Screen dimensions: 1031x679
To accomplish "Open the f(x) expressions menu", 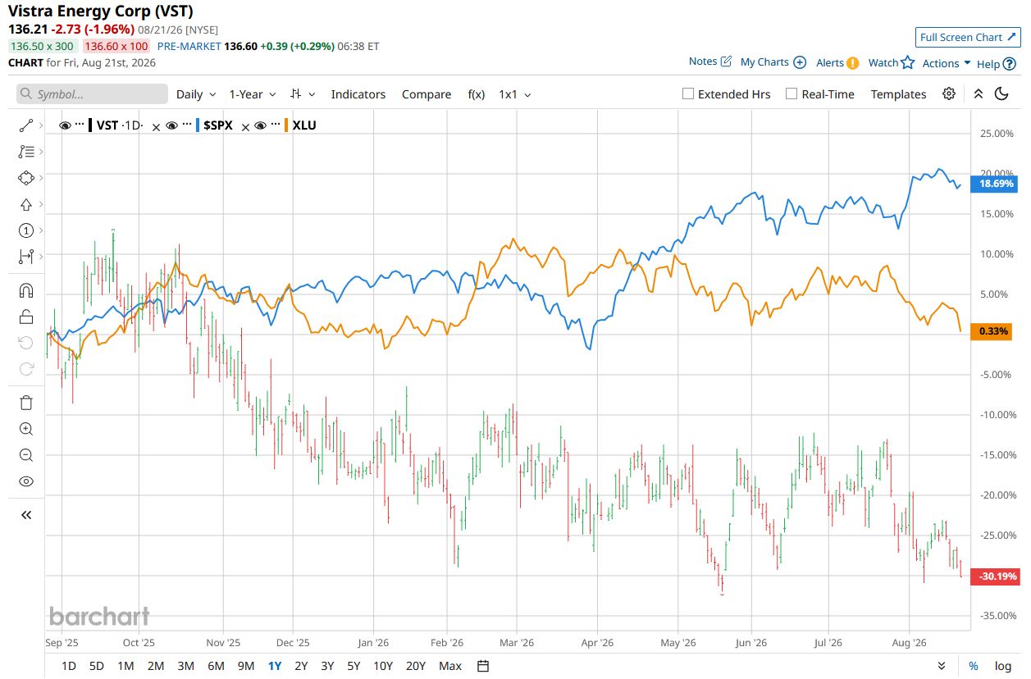I will point(477,94).
